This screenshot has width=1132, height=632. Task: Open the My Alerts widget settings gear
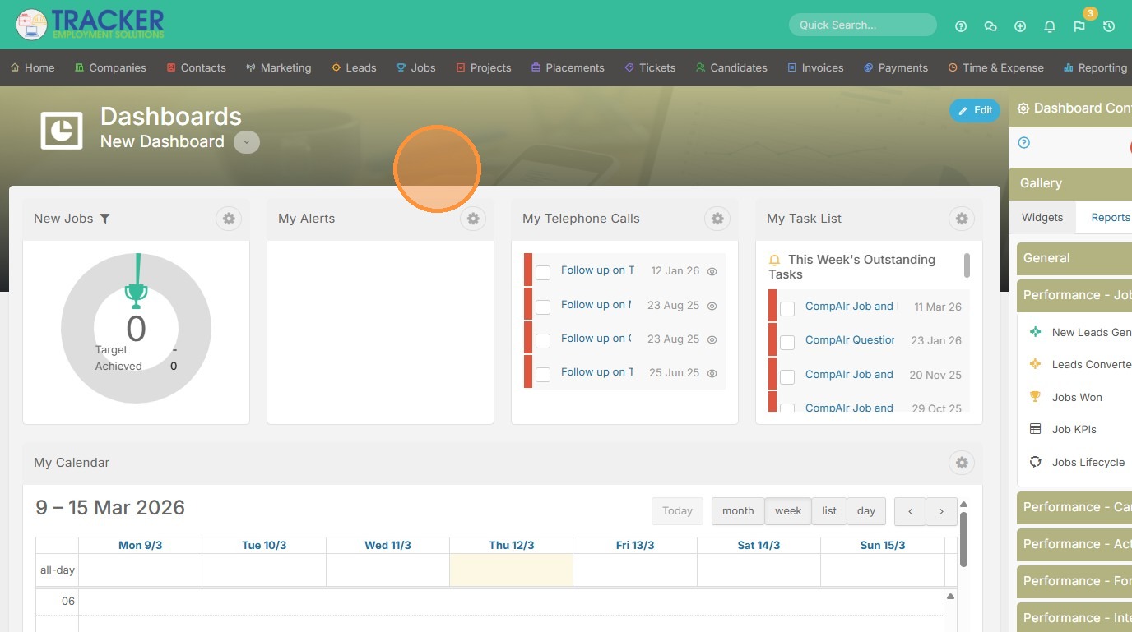pos(473,219)
